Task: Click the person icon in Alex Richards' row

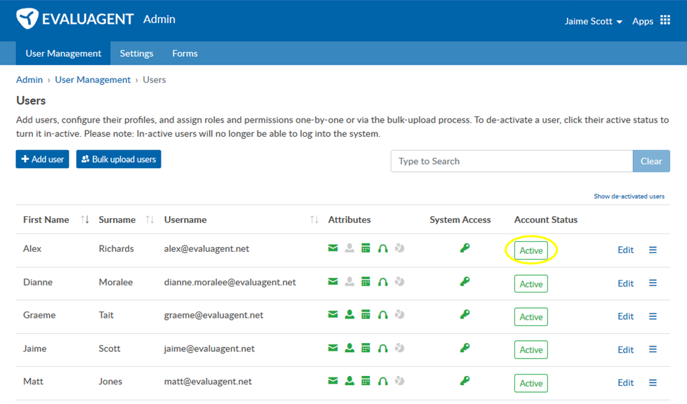Action: tap(349, 248)
